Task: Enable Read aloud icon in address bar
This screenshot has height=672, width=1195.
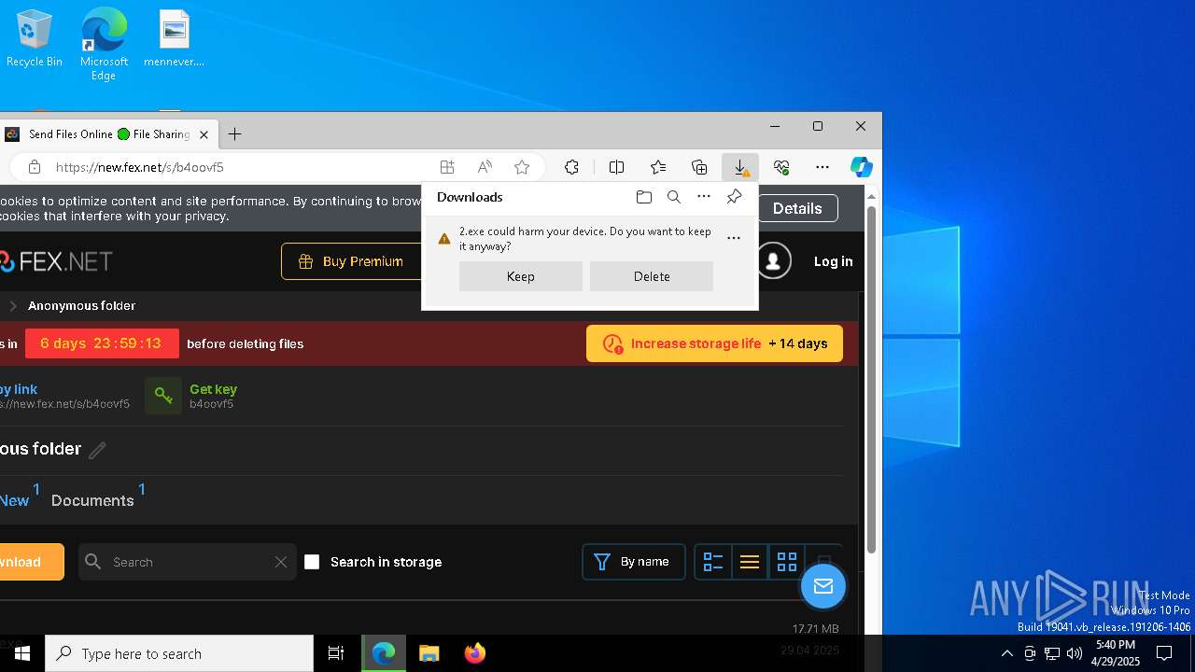Action: tap(485, 167)
